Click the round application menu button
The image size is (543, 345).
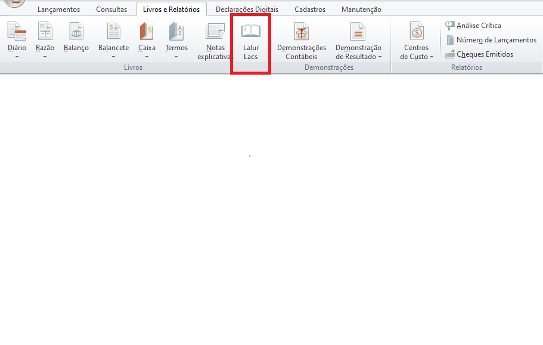[x=14, y=3]
